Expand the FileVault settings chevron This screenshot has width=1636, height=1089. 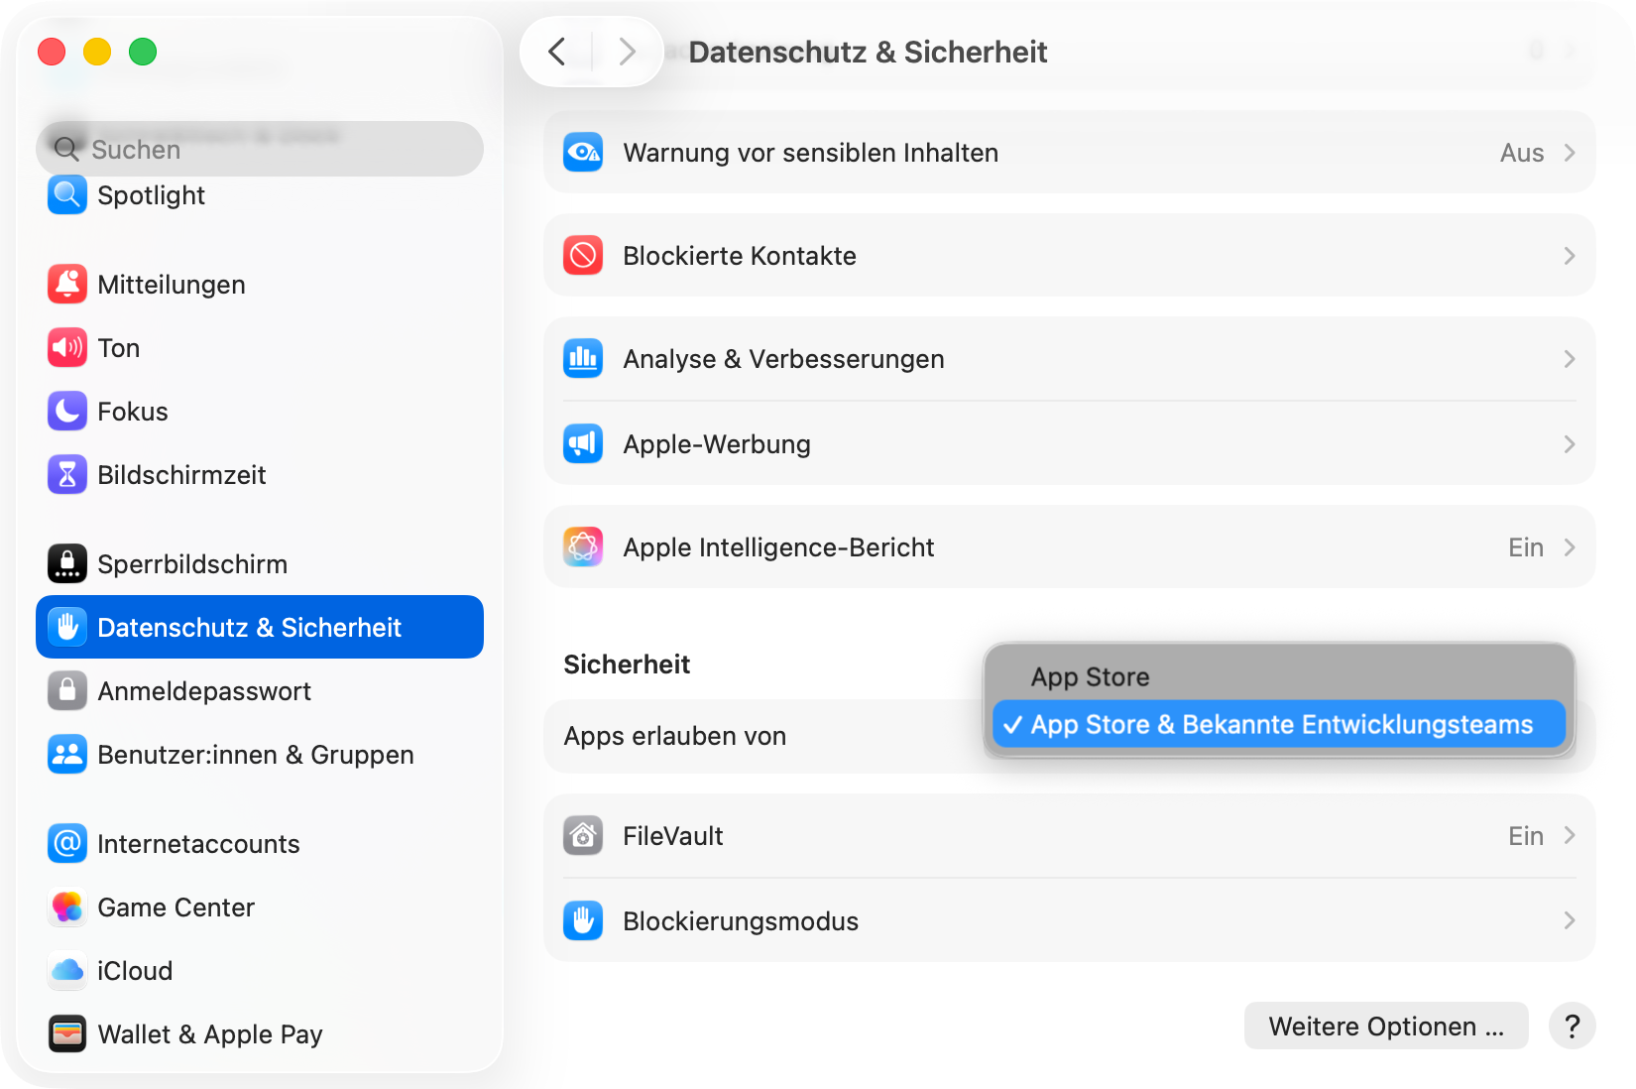[1570, 836]
